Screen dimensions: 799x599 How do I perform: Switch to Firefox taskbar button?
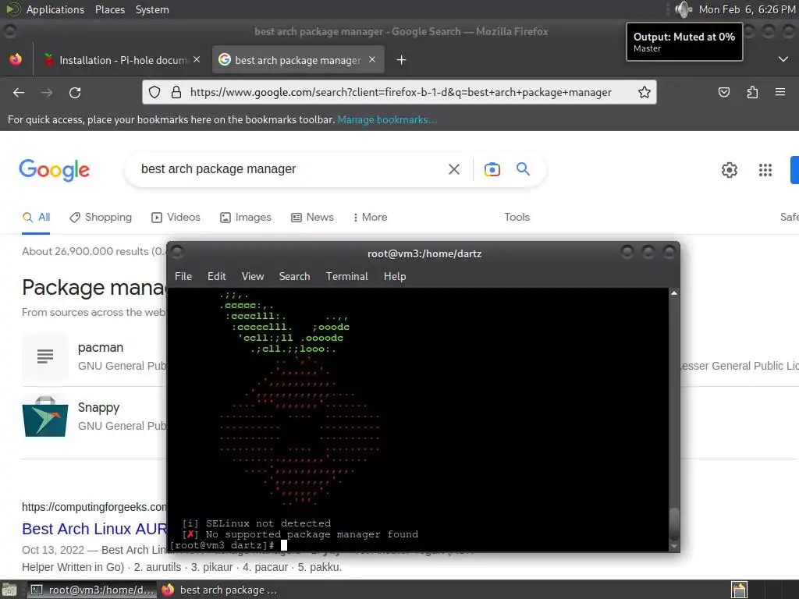[x=219, y=590]
